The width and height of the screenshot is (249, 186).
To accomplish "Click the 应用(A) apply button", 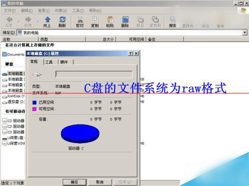I will [x=125, y=182].
